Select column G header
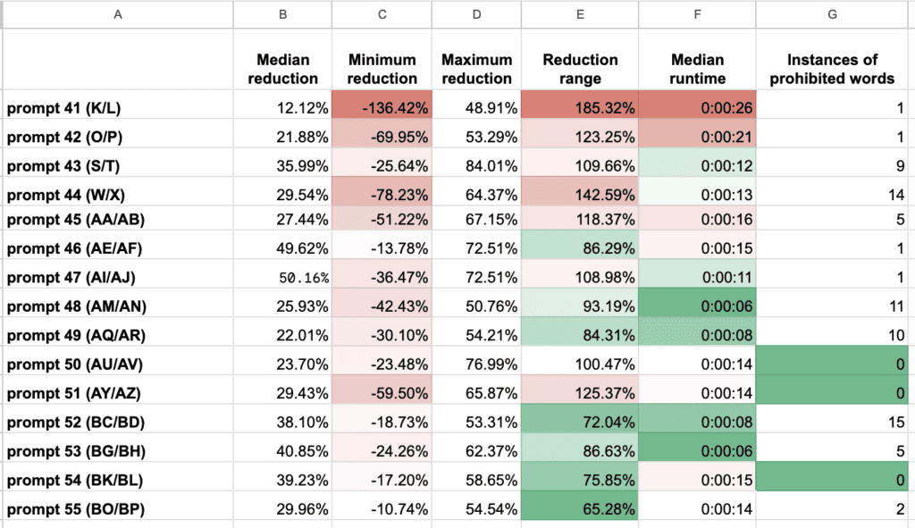The image size is (915, 528). [x=833, y=13]
